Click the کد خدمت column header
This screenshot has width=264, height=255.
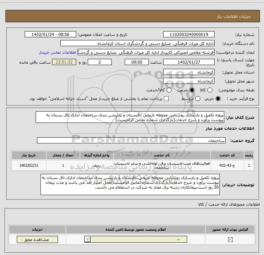227,155
